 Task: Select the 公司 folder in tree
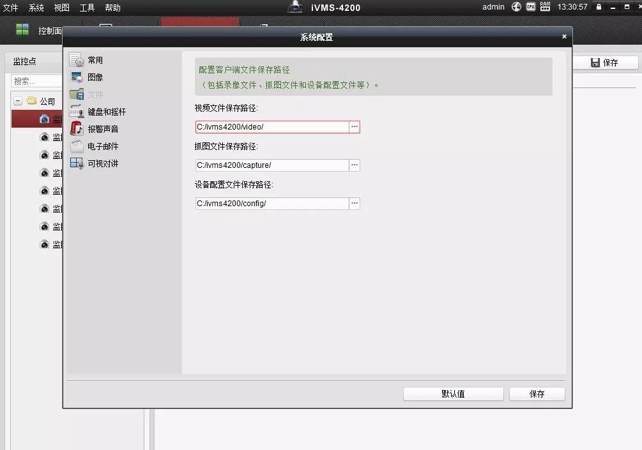pos(40,101)
